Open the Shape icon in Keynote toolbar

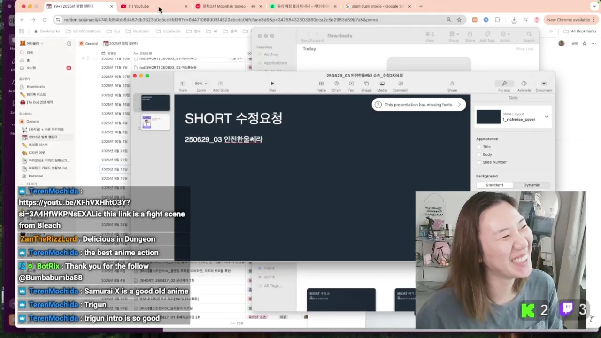(366, 84)
